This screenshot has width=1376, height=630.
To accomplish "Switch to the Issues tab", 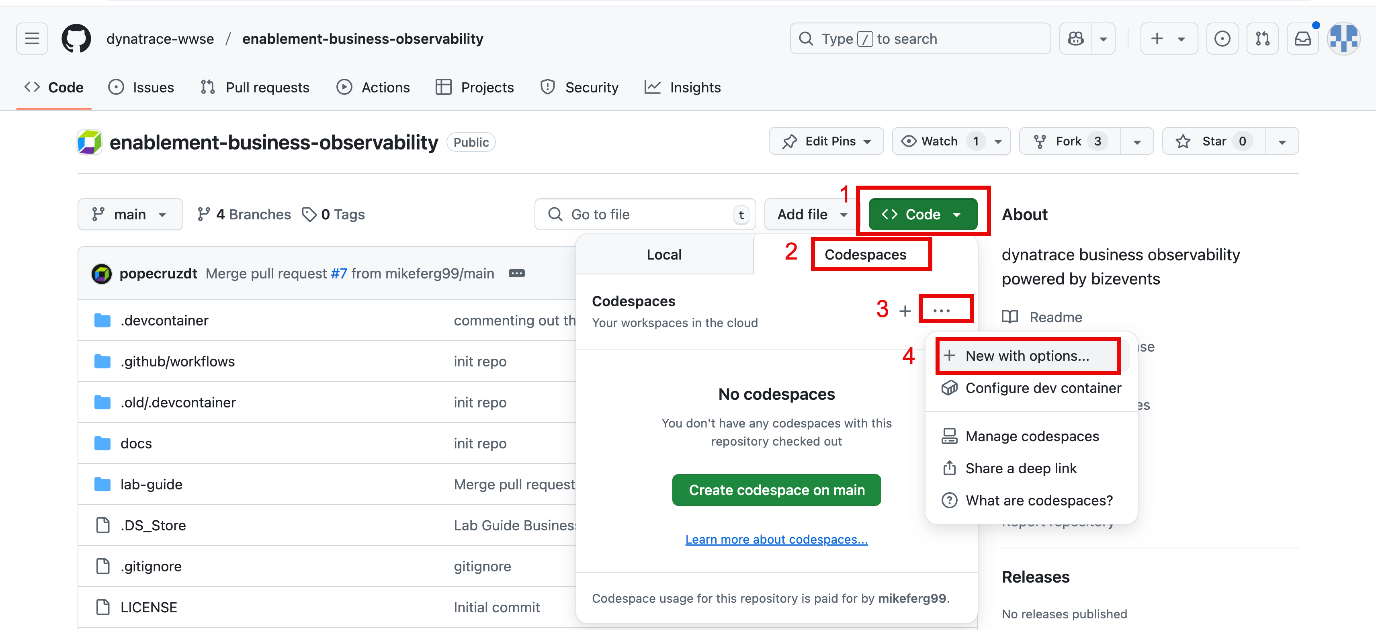I will [x=141, y=87].
